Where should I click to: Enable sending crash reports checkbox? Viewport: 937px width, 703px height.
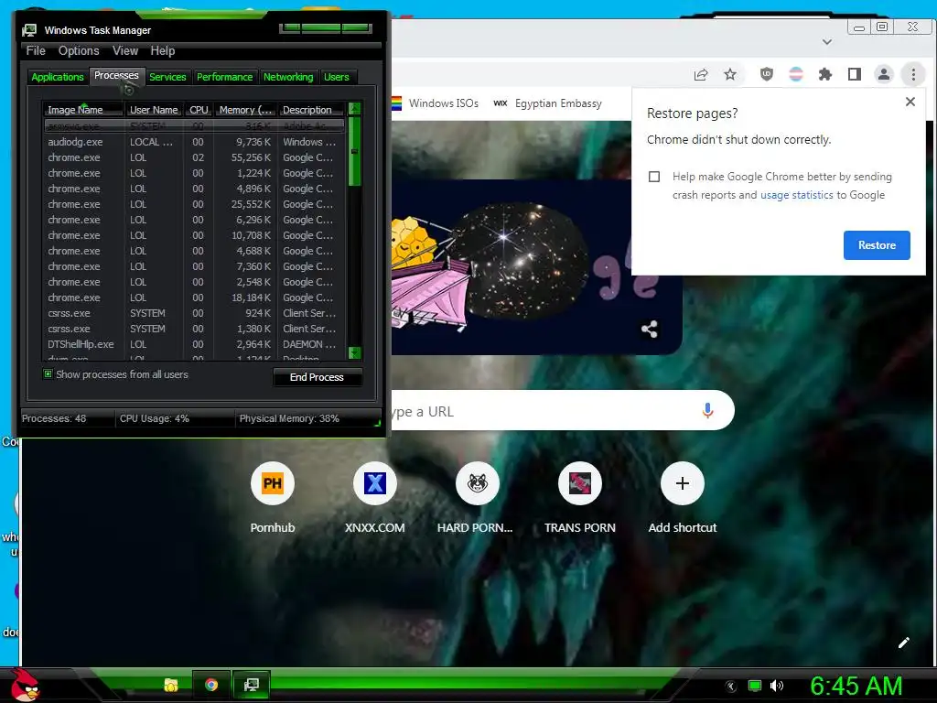pyautogui.click(x=654, y=177)
